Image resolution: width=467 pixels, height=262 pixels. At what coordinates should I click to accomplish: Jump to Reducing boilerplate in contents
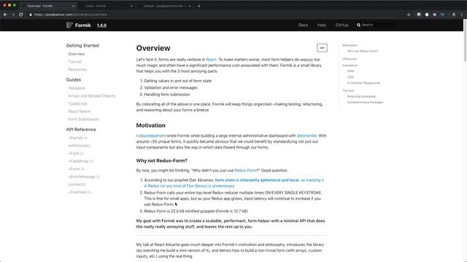(x=361, y=97)
